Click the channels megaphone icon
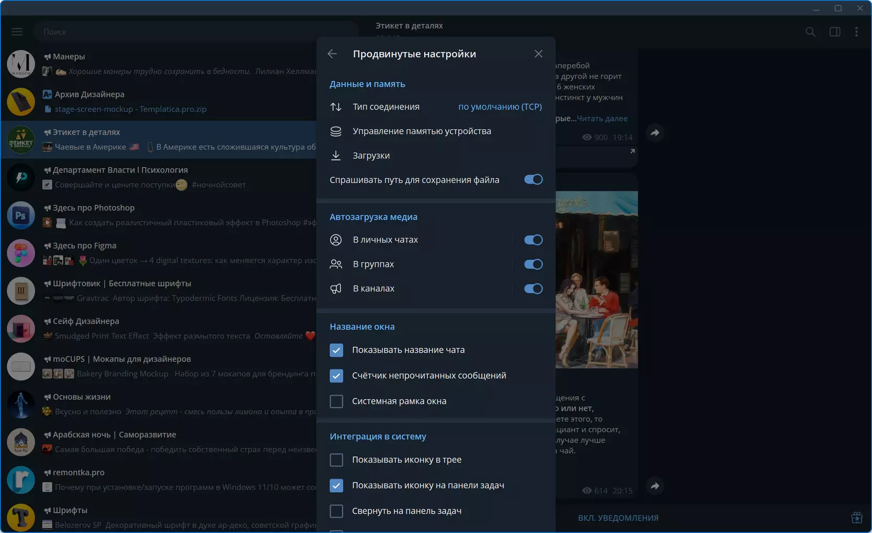 pyautogui.click(x=336, y=288)
